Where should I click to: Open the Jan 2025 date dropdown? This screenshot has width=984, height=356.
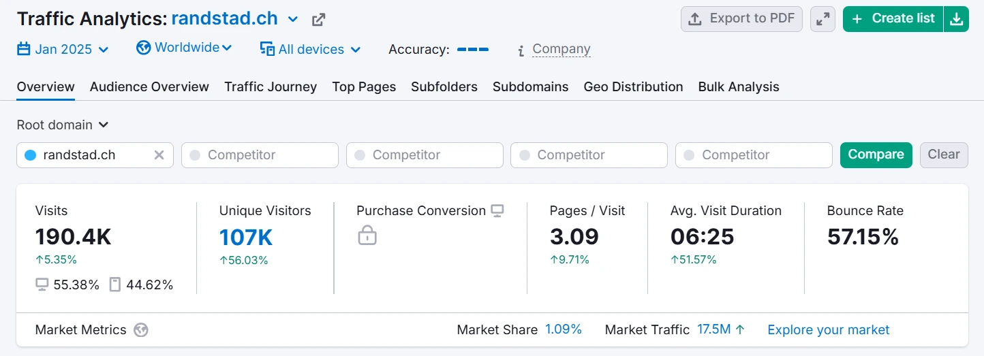click(63, 49)
